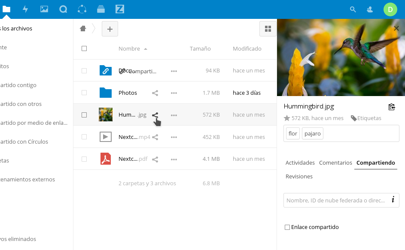The image size is (405, 250).
Task: Open the Documents shared folder icon
Action: point(106,70)
